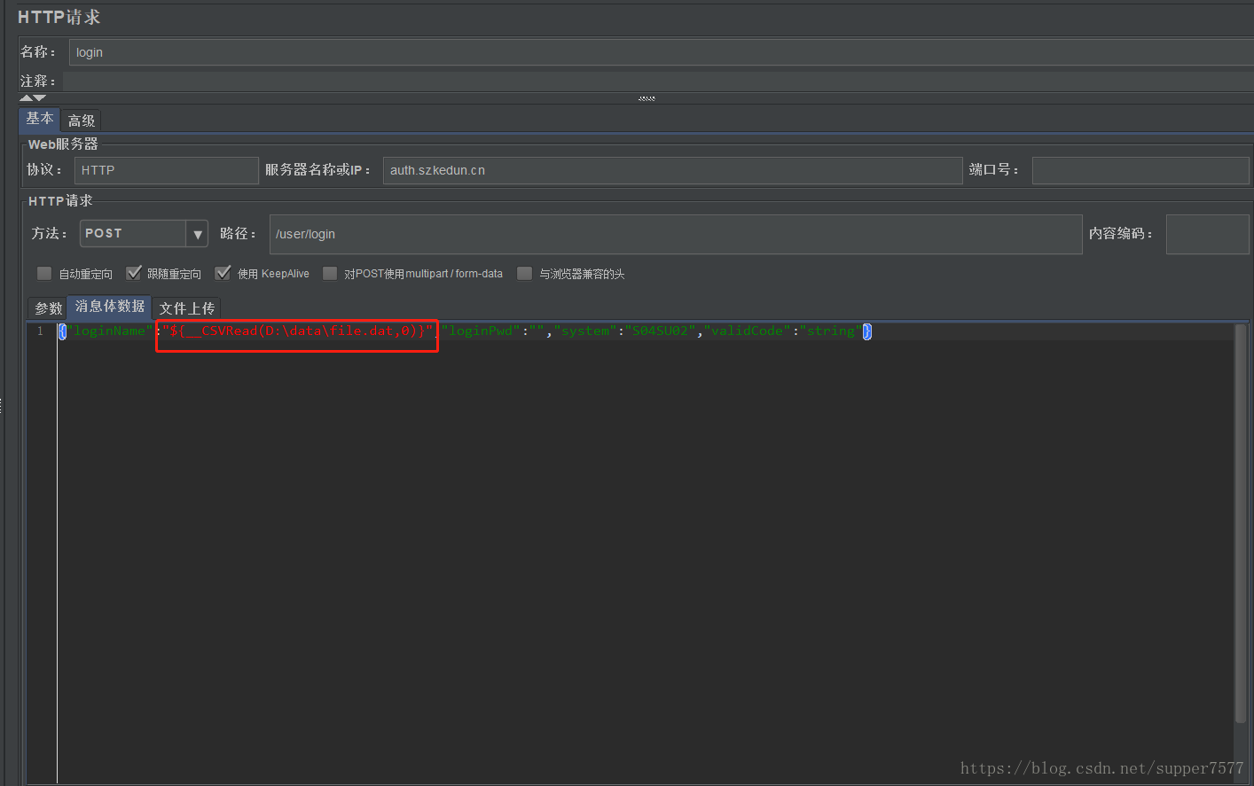1254x786 pixels.
Task: Switch to the 基本 tab
Action: [39, 120]
